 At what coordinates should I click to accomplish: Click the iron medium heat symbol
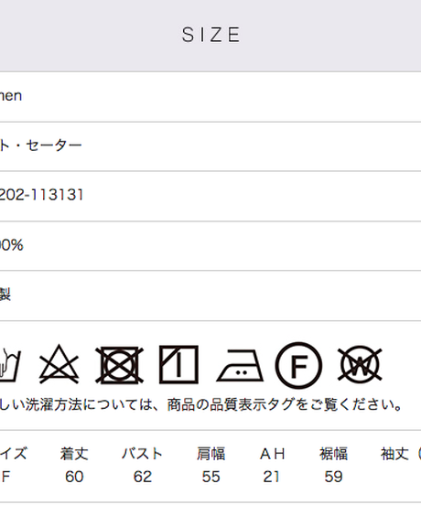point(240,365)
